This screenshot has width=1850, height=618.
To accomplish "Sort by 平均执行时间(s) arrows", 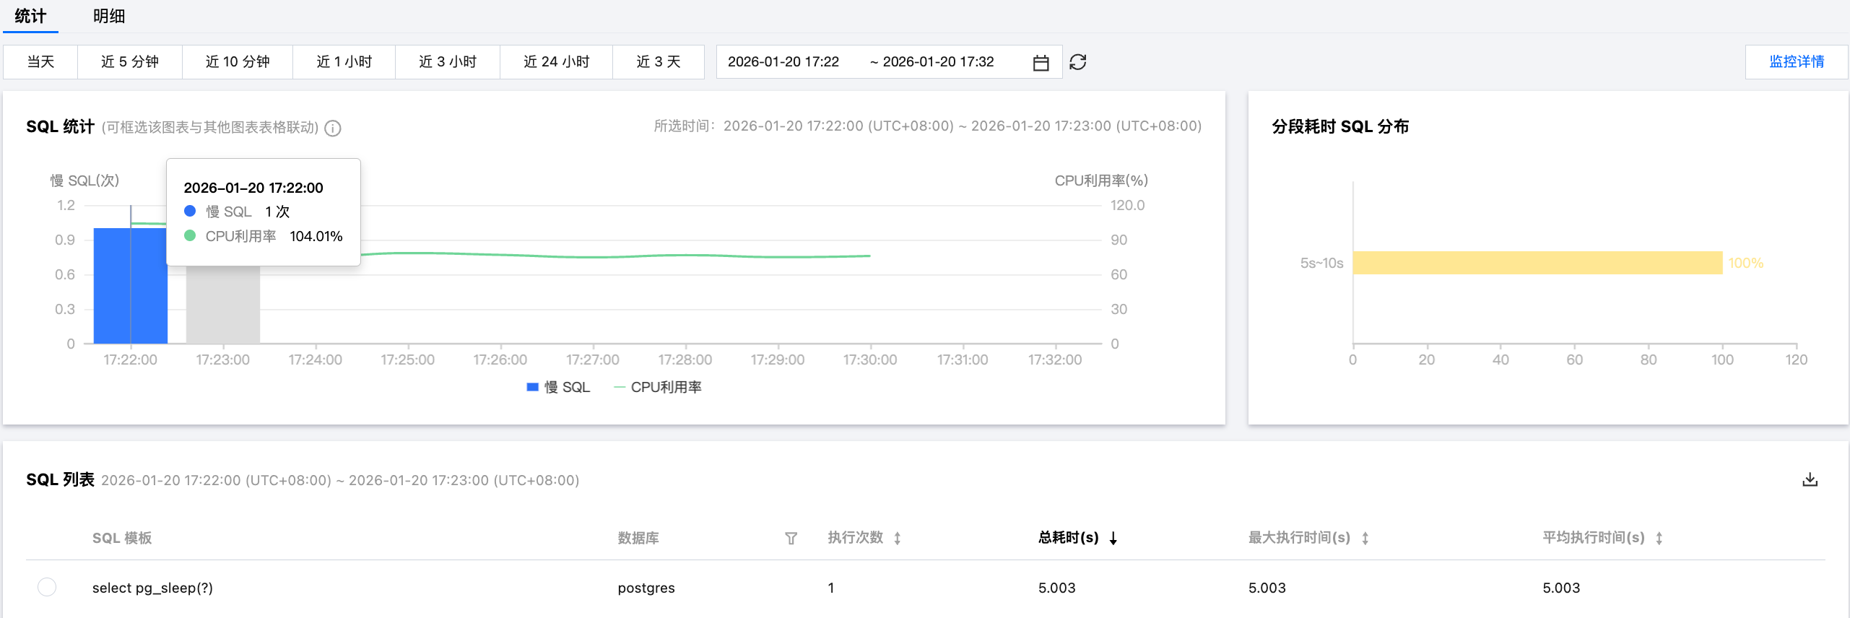I will (1659, 539).
